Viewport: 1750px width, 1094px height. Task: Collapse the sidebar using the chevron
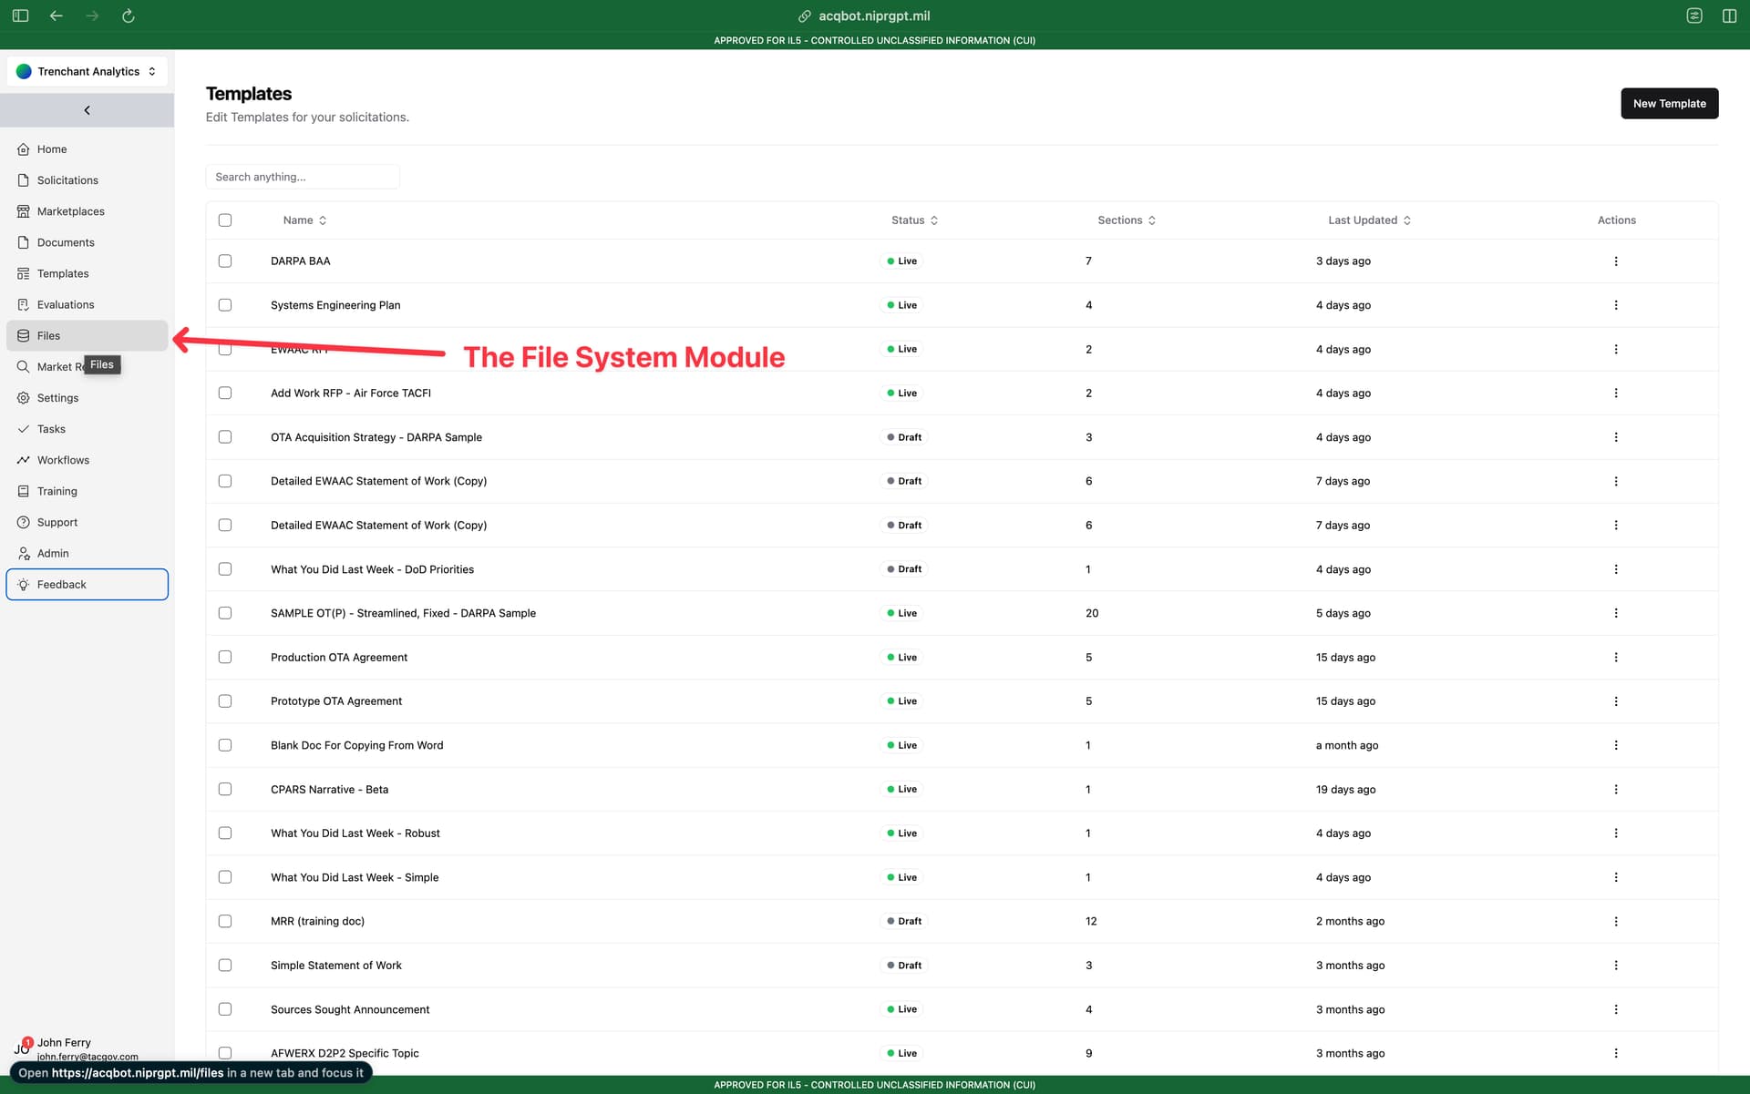click(87, 110)
